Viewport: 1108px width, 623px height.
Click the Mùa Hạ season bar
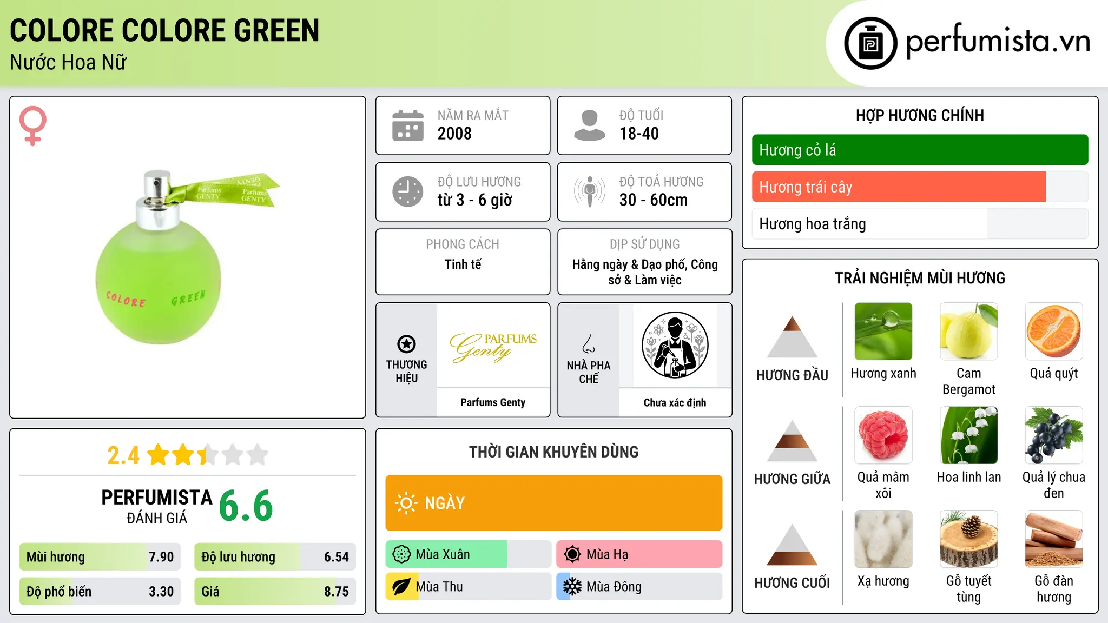click(x=639, y=554)
